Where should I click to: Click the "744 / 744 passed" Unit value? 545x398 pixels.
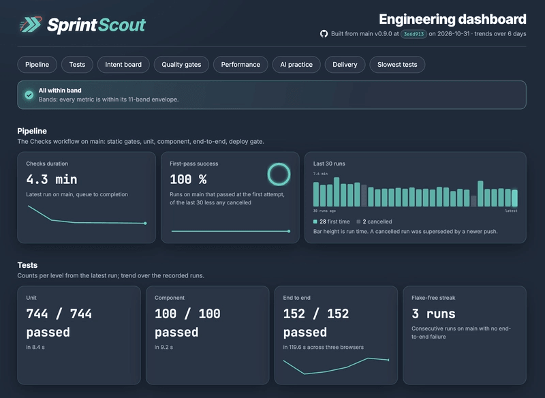[x=59, y=323]
